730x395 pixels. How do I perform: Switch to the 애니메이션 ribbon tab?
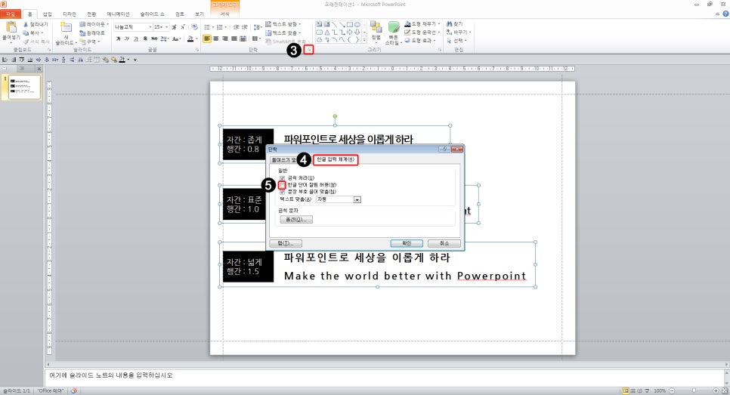[x=118, y=14]
